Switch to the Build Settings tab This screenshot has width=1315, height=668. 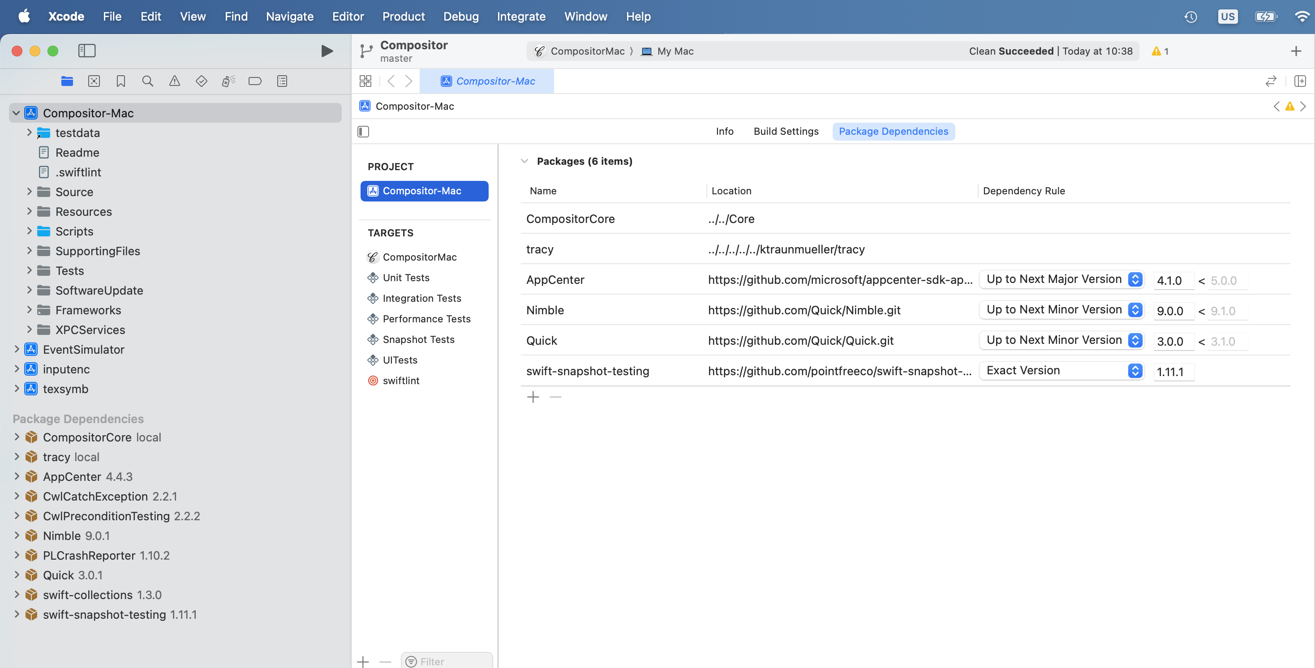coord(786,132)
